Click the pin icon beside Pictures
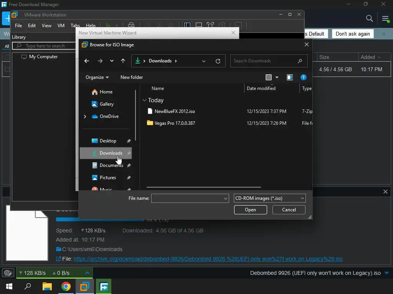Image resolution: width=393 pixels, height=294 pixels. [x=129, y=178]
